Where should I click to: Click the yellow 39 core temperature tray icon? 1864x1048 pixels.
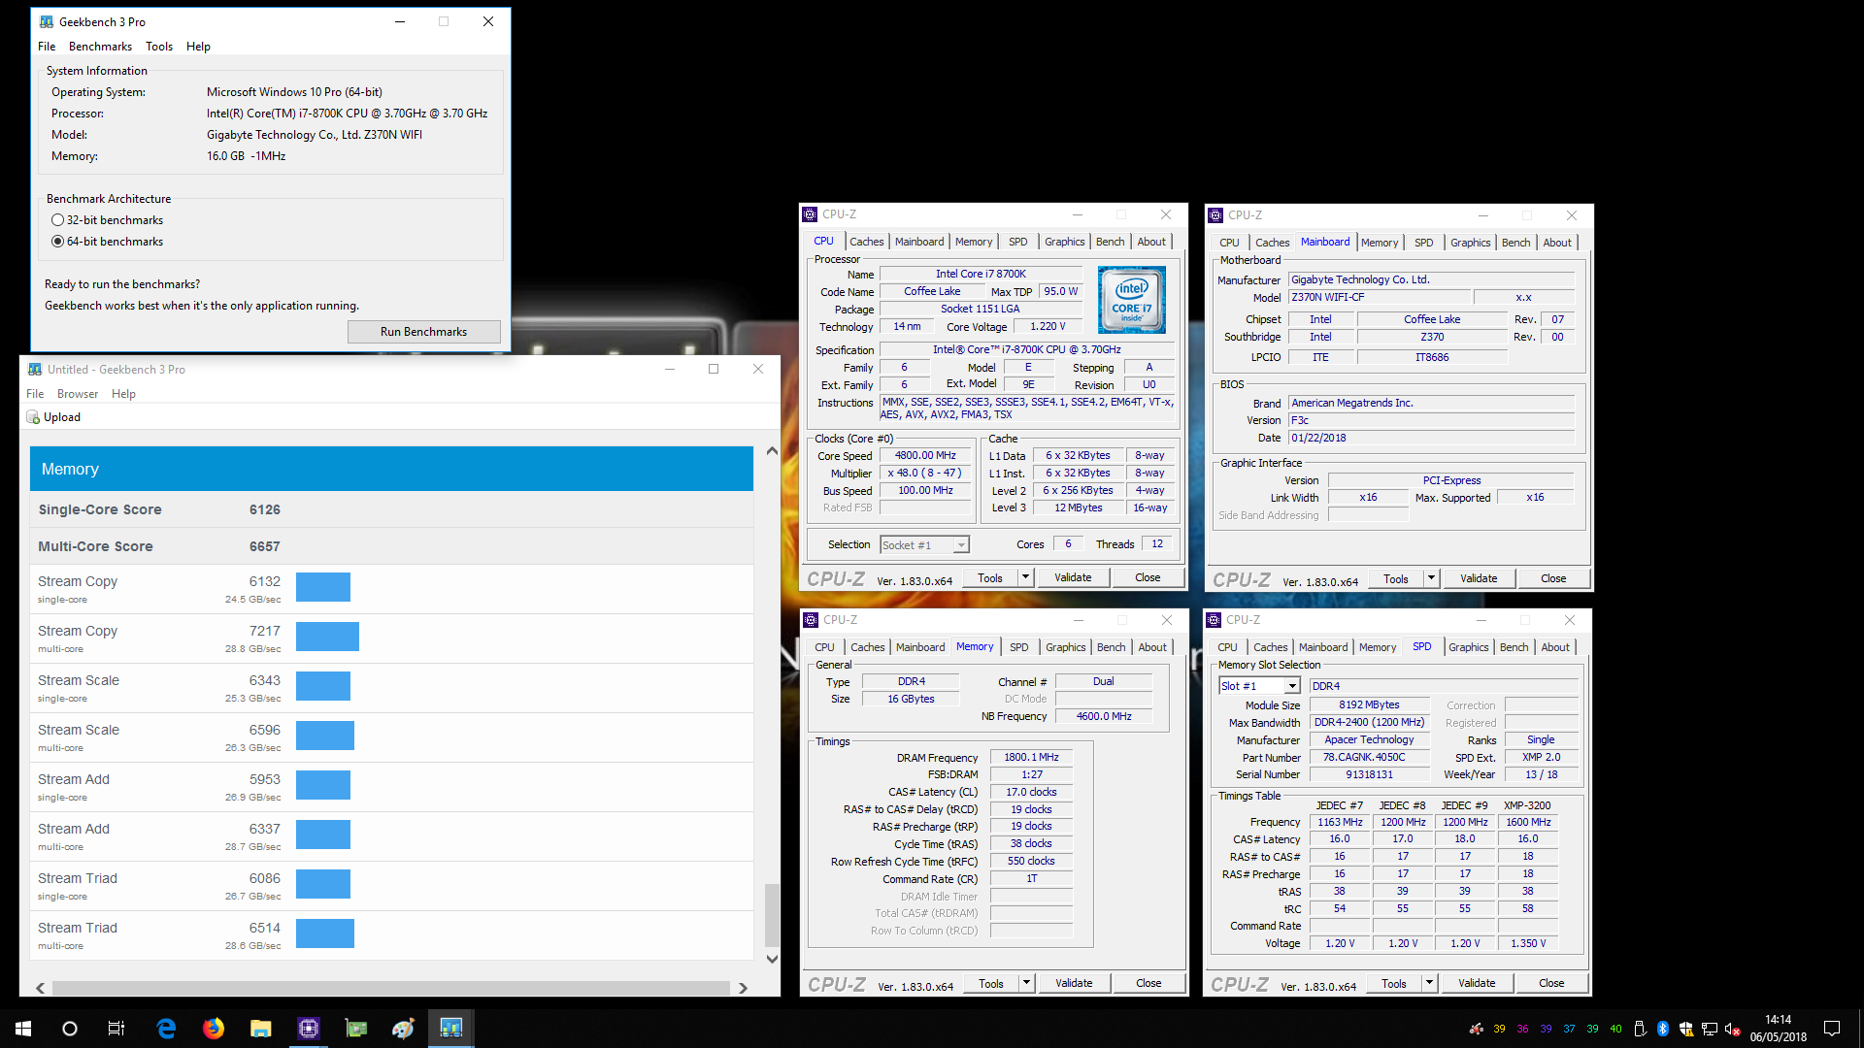(1499, 1029)
